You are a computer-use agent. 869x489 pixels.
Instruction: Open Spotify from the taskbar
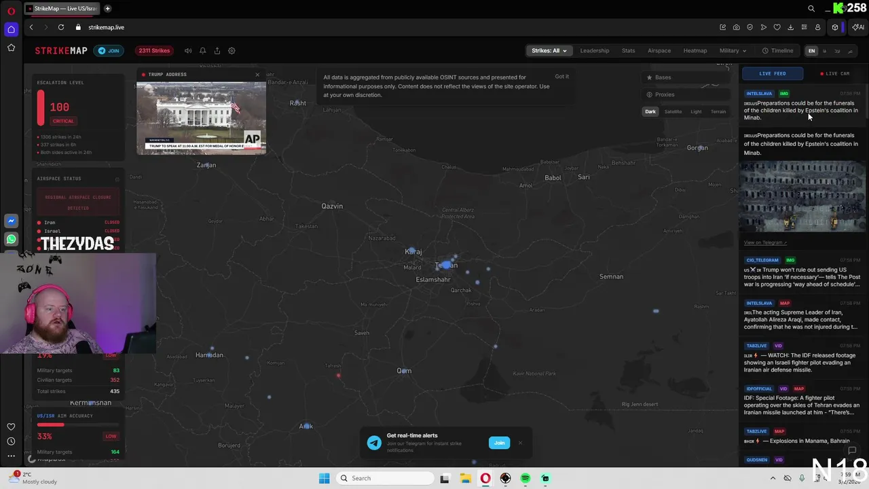tap(525, 478)
